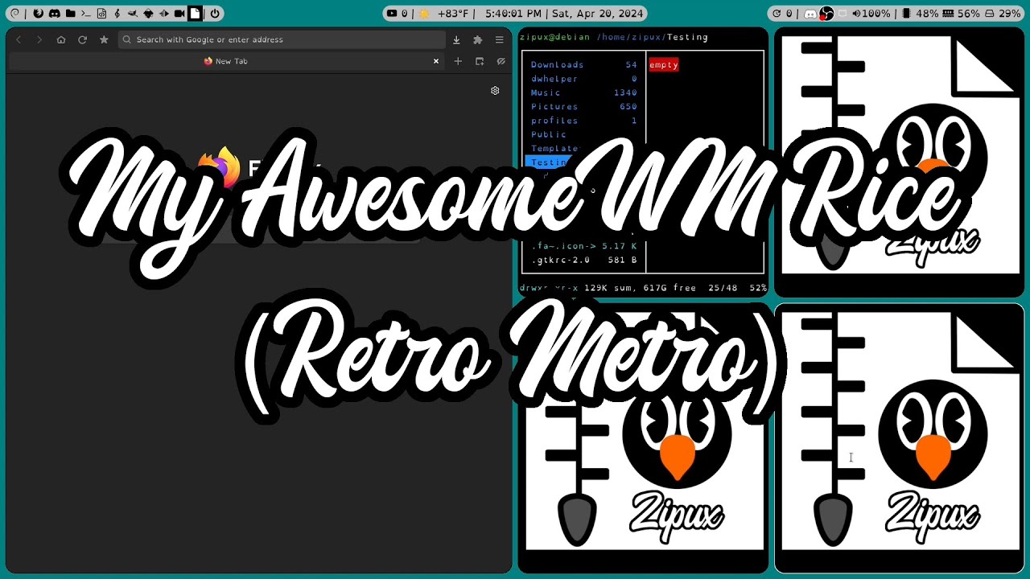Click the CPU 48% usage widget
The height and width of the screenshot is (579, 1030).
click(921, 14)
